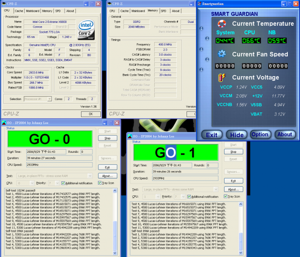This screenshot has height=257, width=300.
Task: Toggle Additional notification in GO-1 window
Action: tap(189, 197)
